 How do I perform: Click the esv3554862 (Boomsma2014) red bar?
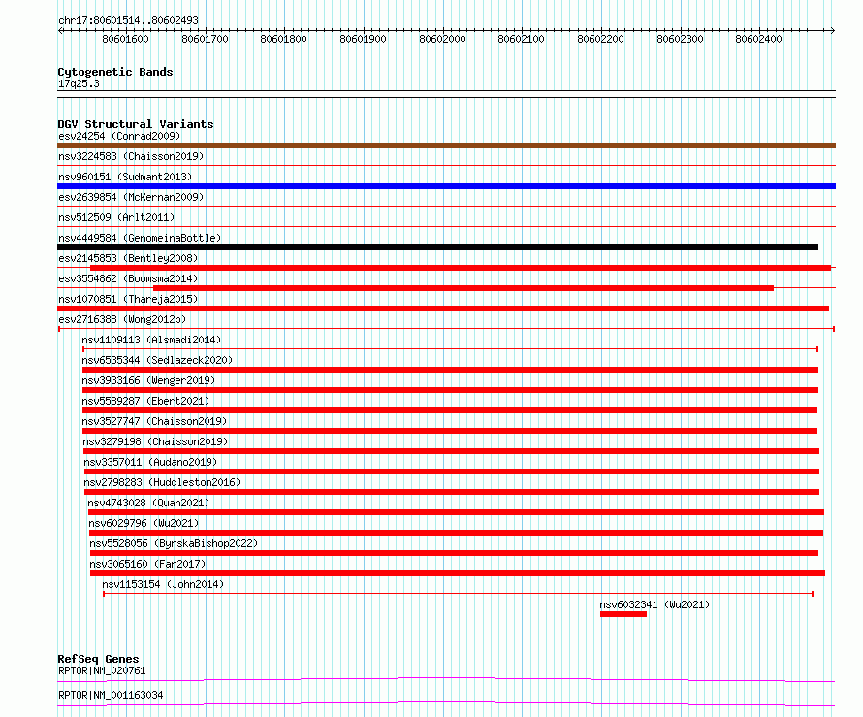(463, 288)
